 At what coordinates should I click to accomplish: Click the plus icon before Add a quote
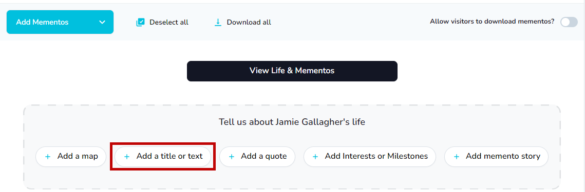(231, 157)
